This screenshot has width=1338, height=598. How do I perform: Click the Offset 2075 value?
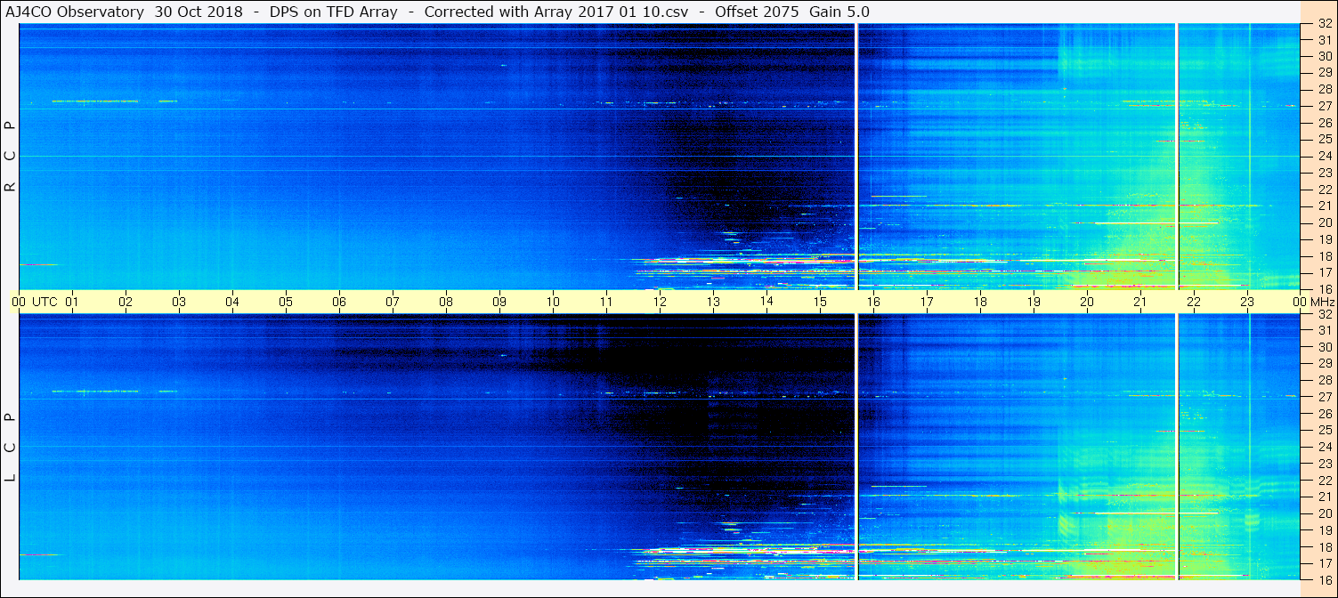tap(756, 12)
